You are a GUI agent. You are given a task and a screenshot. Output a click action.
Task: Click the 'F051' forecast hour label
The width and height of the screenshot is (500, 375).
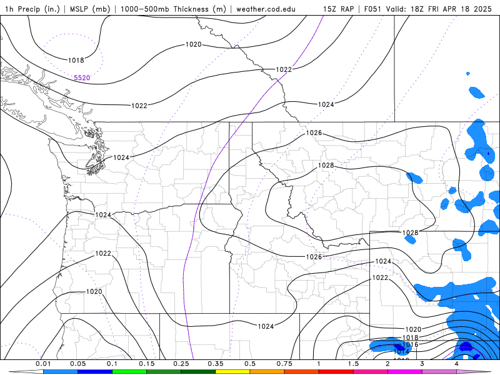coord(372,9)
